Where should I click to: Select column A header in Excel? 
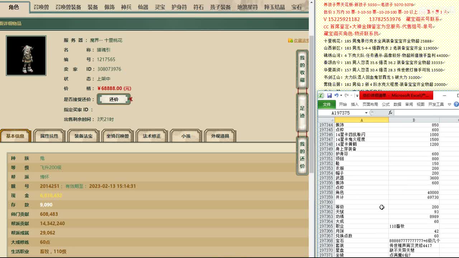coord(361,120)
